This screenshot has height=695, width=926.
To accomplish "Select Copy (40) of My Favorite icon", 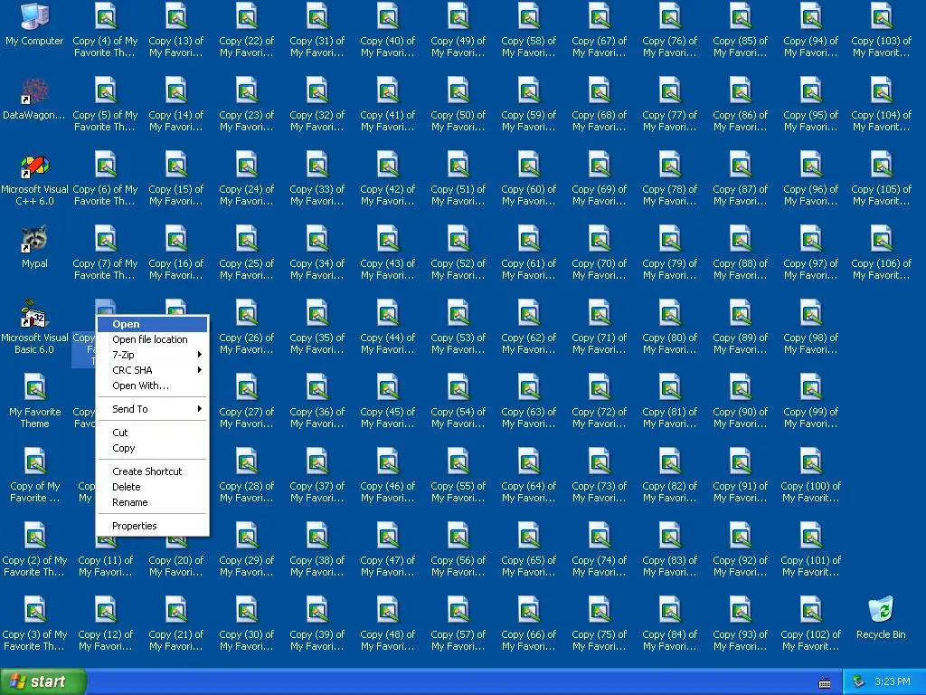I will coord(387,16).
